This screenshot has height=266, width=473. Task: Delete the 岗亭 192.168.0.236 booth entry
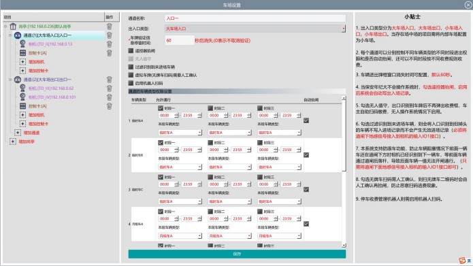[109, 27]
